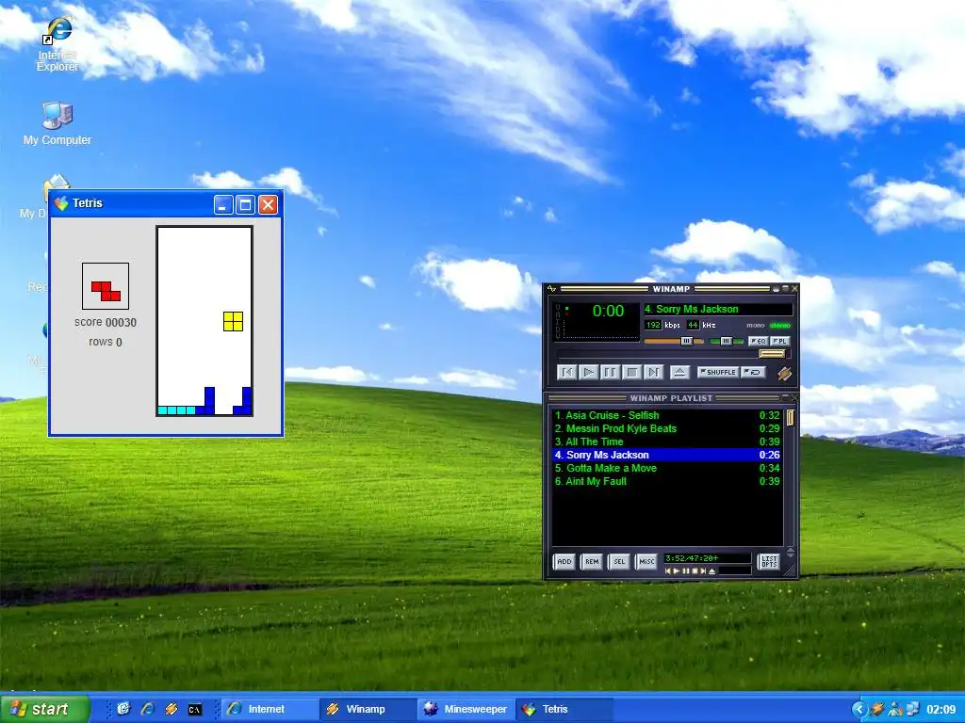Click mini play button in playlist footer
The width and height of the screenshot is (965, 723).
(x=677, y=571)
